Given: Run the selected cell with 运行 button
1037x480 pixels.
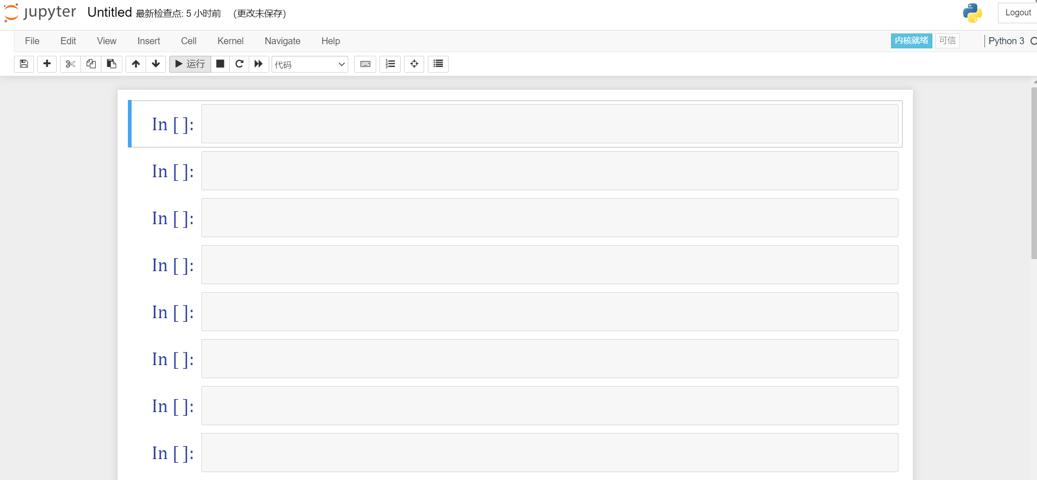Looking at the screenshot, I should pyautogui.click(x=190, y=64).
